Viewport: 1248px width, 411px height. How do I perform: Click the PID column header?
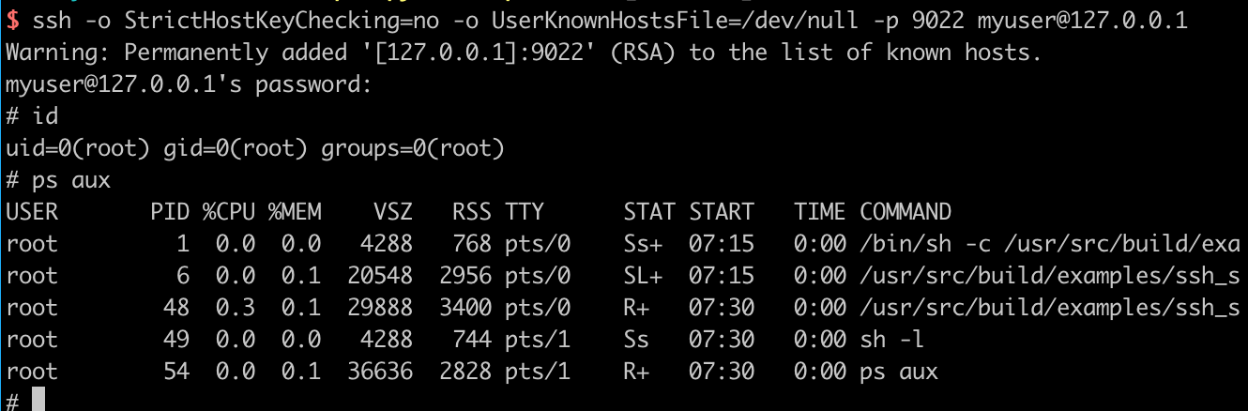point(170,212)
